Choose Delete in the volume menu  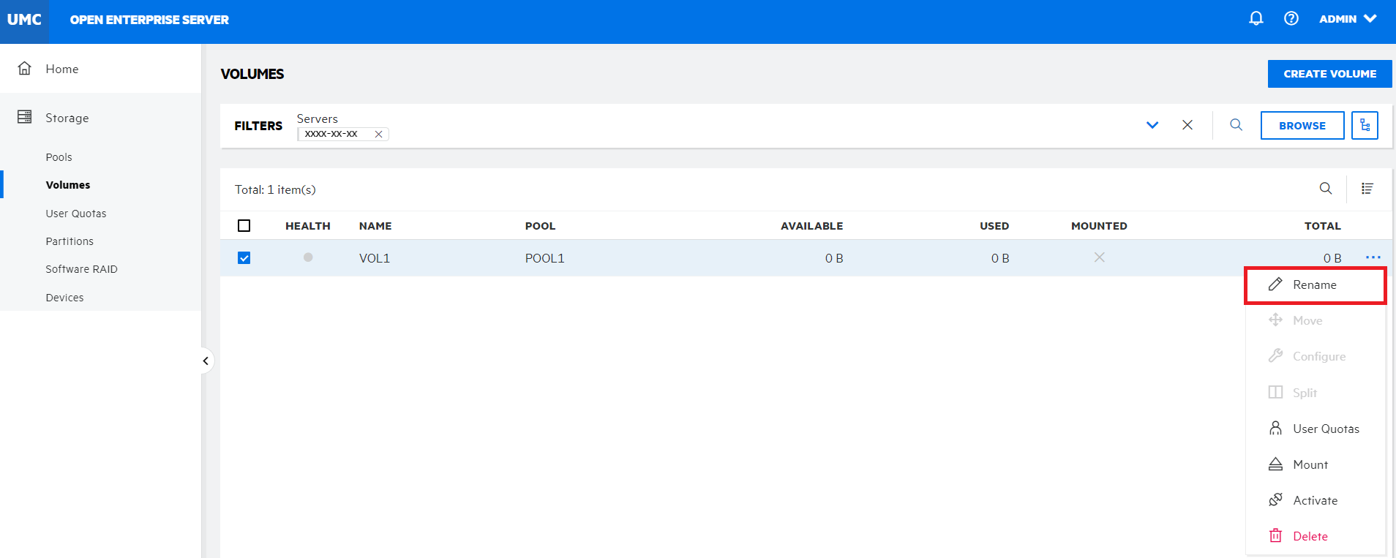1310,536
